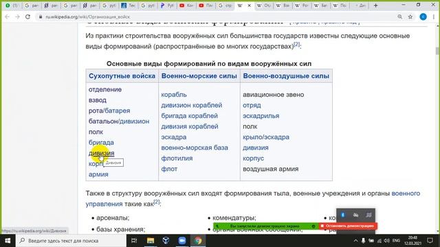Reload the Wikipedia page
Viewport: 440px width, 247px height.
click(x=27, y=16)
